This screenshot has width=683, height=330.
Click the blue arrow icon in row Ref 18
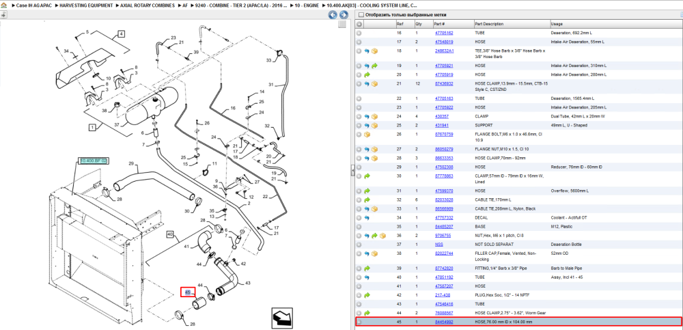coord(367,51)
